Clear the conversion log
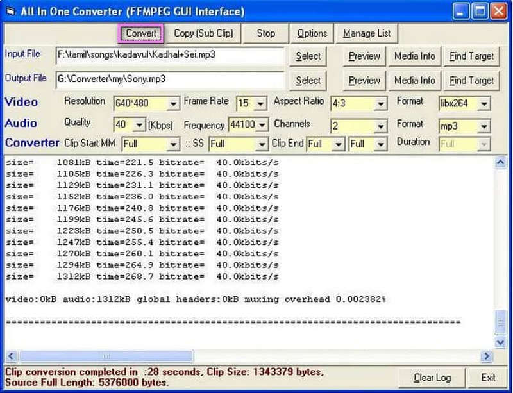The image size is (513, 393). click(432, 378)
